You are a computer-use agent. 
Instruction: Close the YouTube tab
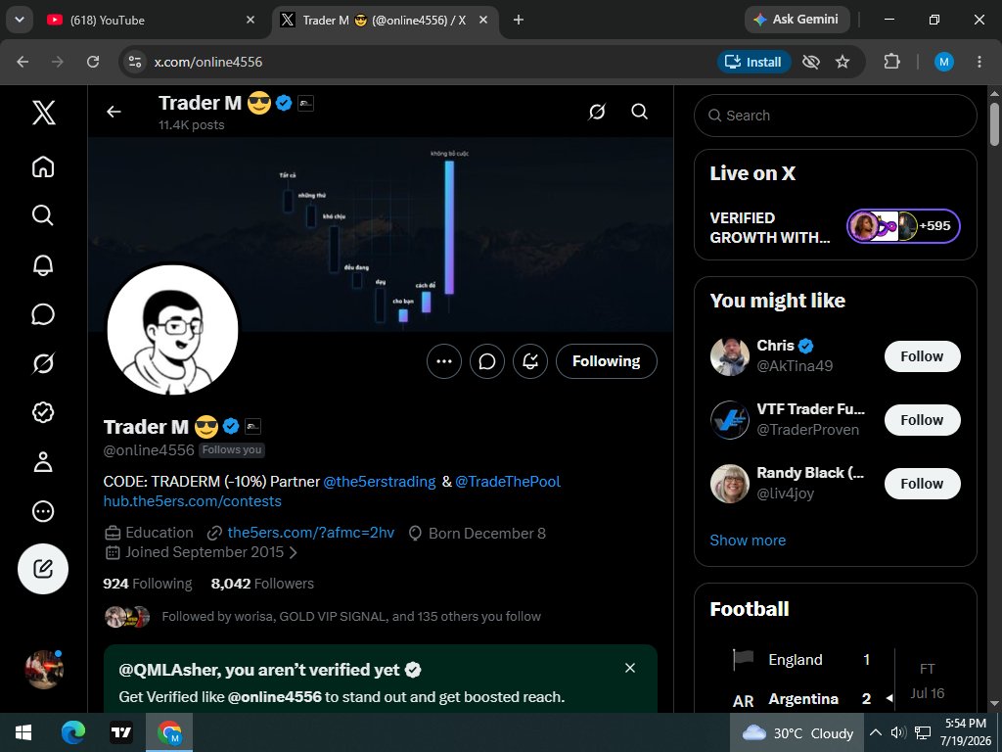click(250, 21)
